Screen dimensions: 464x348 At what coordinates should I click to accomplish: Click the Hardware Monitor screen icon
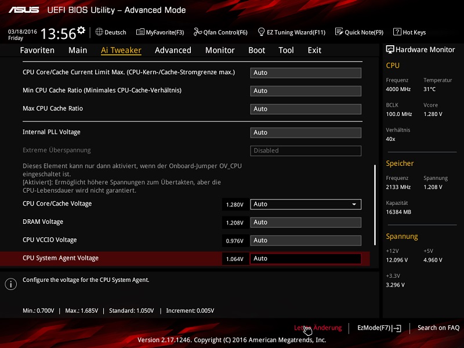(390, 49)
